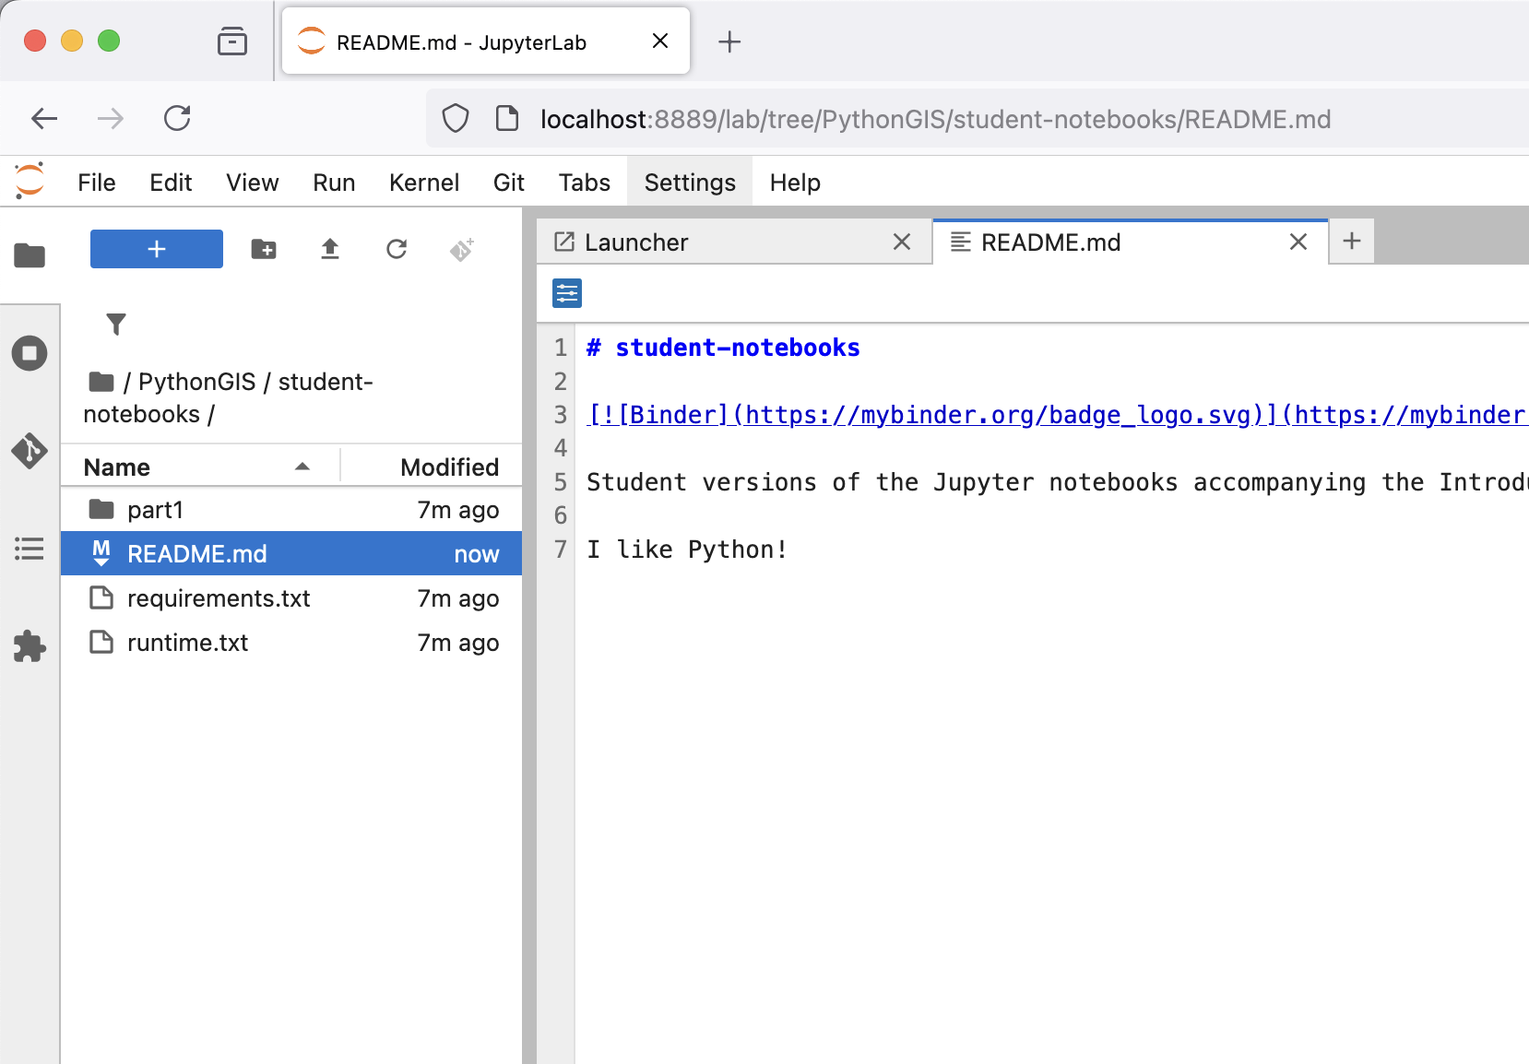Image resolution: width=1529 pixels, height=1064 pixels.
Task: Click the localhost URL address field
Action: pos(935,120)
